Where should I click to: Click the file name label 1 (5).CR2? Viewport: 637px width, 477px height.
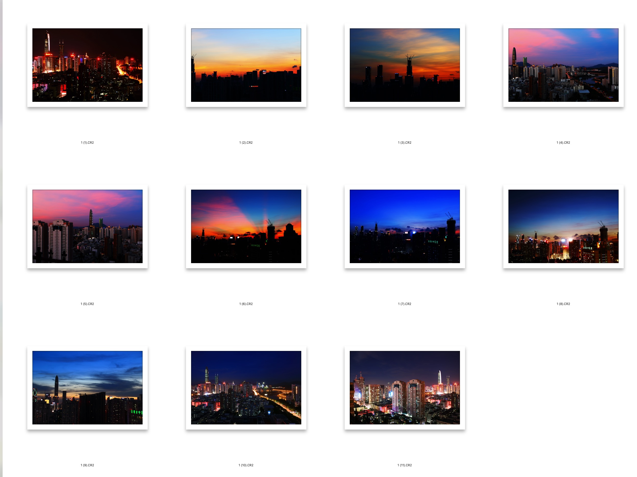coord(87,304)
